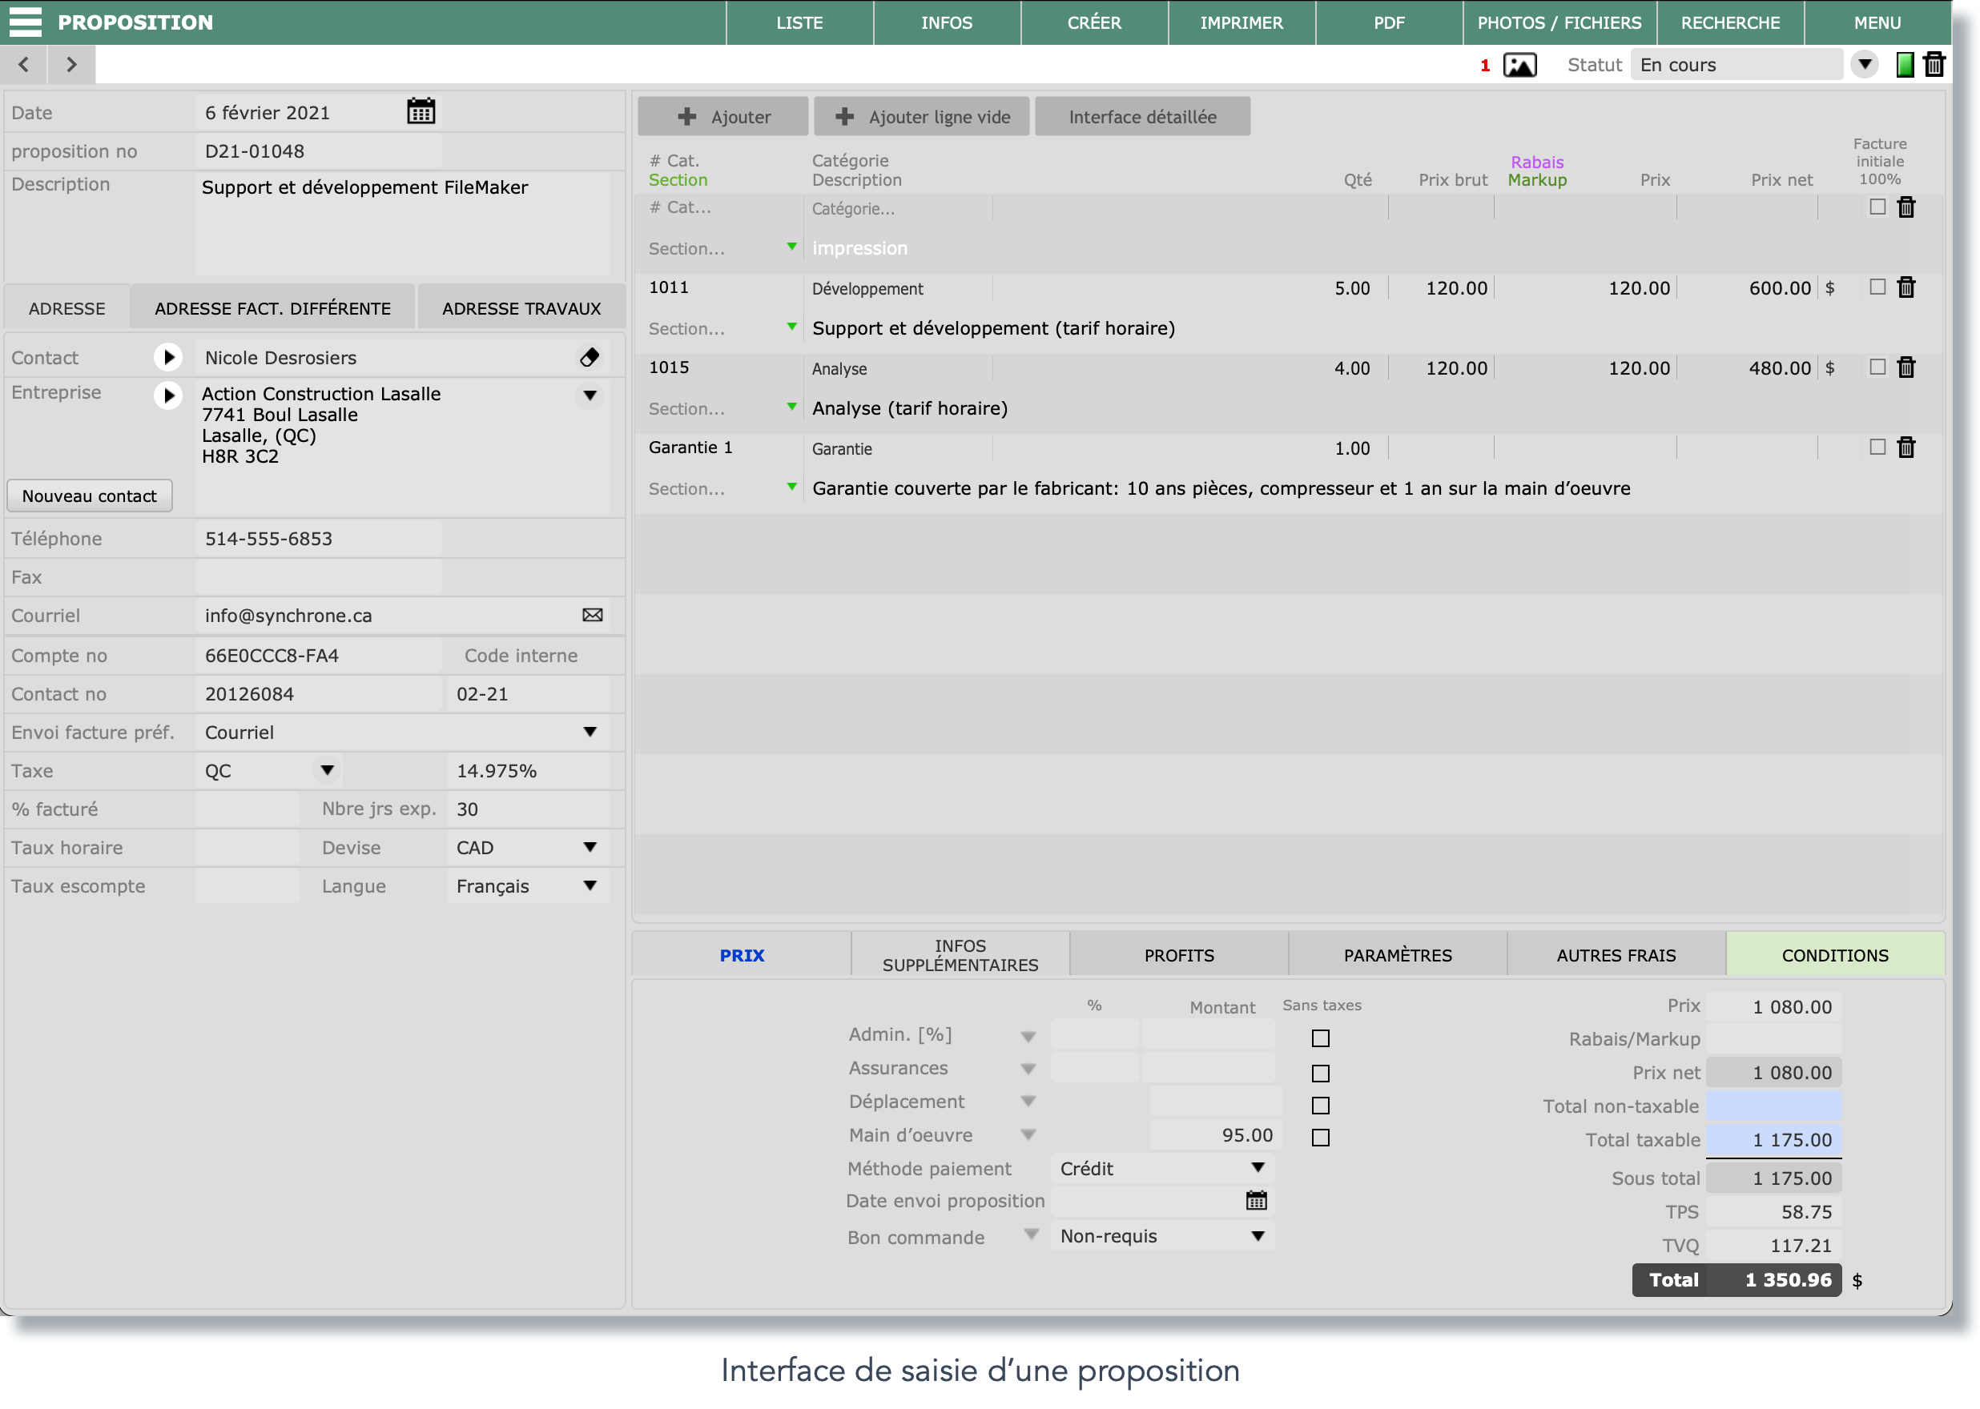
Task: Click PDF in top menu
Action: (x=1389, y=22)
